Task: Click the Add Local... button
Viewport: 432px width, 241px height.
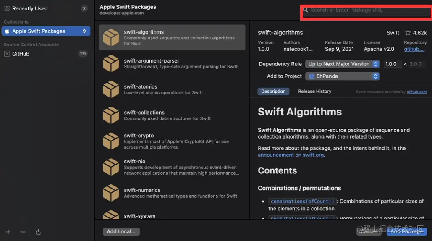Action: click(121, 231)
